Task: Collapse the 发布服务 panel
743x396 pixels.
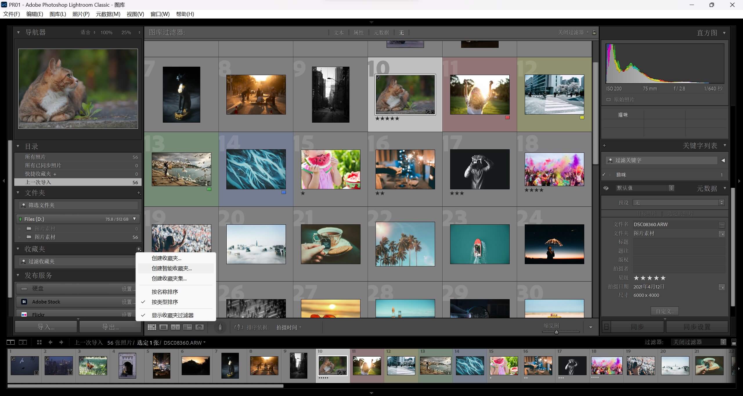Action: point(18,275)
